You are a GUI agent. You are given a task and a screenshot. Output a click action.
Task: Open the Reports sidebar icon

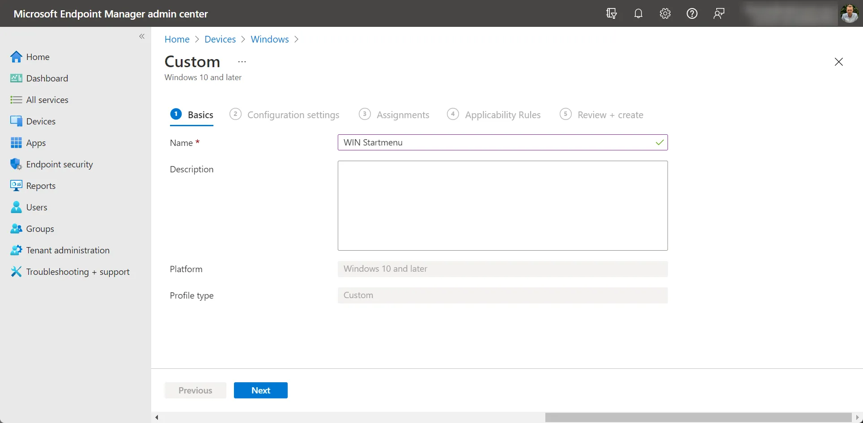click(16, 186)
